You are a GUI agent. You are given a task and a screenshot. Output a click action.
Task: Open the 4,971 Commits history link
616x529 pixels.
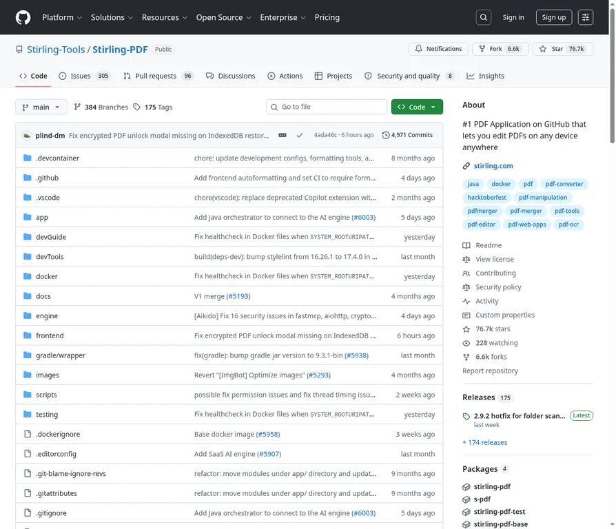pyautogui.click(x=407, y=135)
